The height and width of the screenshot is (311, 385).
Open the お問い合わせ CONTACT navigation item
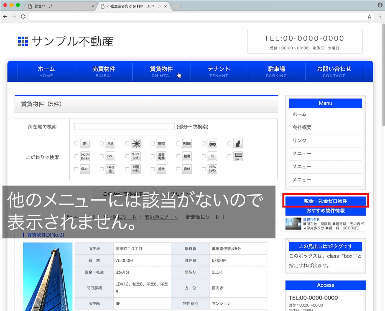pyautogui.click(x=334, y=72)
